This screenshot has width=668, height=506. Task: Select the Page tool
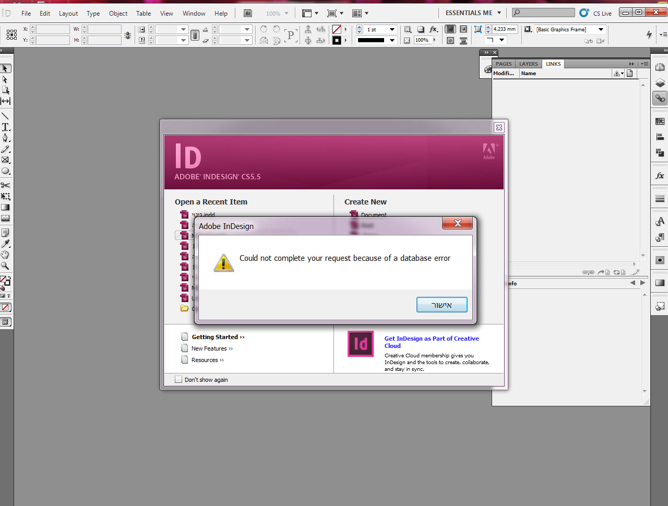click(x=5, y=90)
